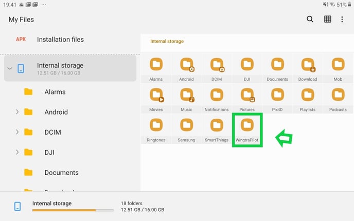Expand the DJI folder in sidebar
This screenshot has width=354, height=221.
pos(17,152)
